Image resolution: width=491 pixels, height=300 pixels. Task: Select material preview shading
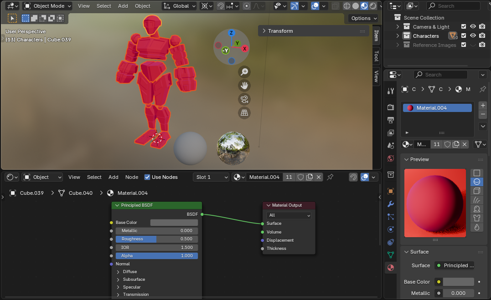pyautogui.click(x=364, y=6)
